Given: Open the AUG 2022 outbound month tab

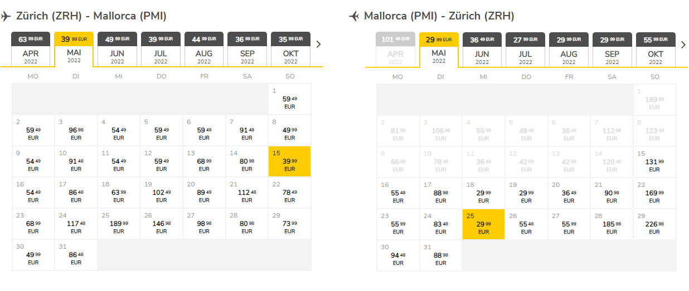Looking at the screenshot, I should 204,49.
